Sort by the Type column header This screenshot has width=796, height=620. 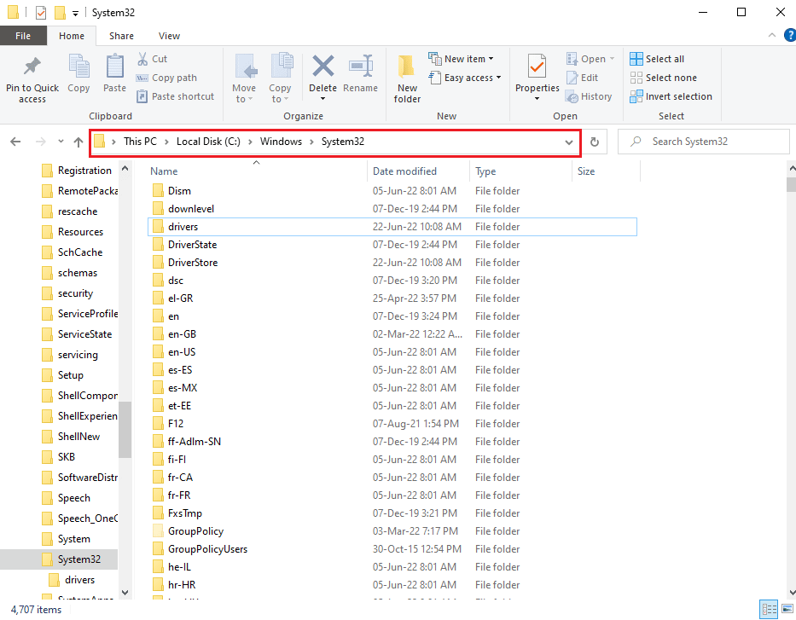[x=520, y=171]
